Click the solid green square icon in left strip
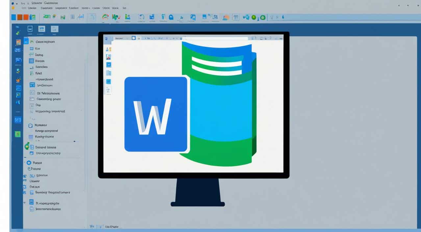The image size is (421, 232). (18, 134)
